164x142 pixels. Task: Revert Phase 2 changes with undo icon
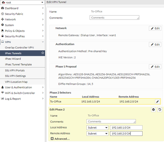tap(159, 110)
